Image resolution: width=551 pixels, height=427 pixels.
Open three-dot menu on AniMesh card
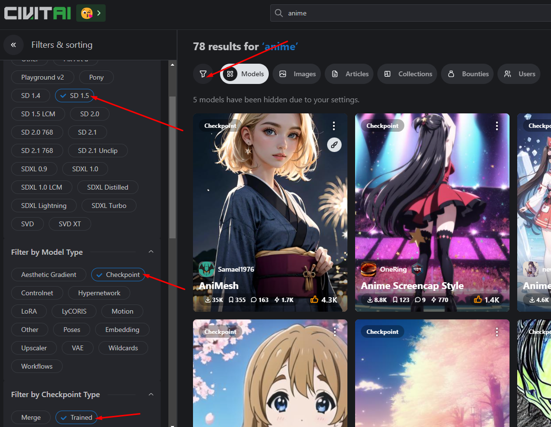pos(334,126)
